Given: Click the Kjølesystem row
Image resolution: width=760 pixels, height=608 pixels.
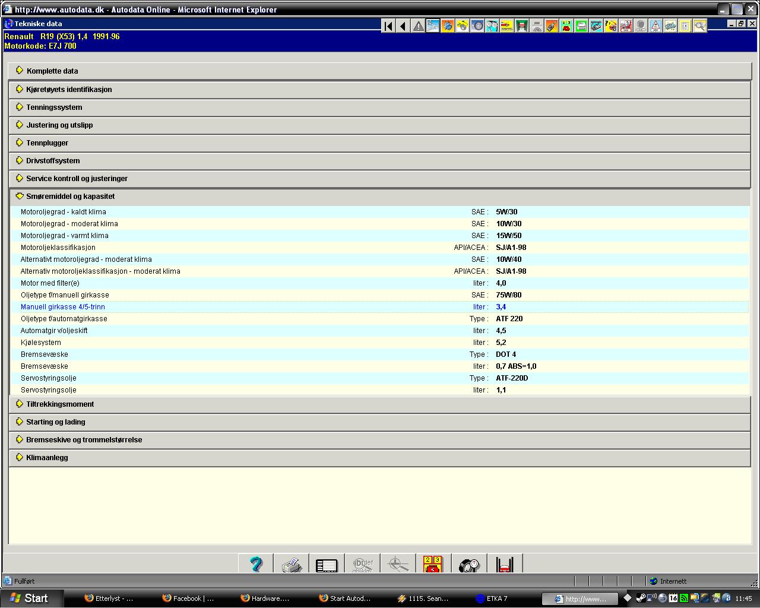Looking at the screenshot, I should [x=380, y=343].
